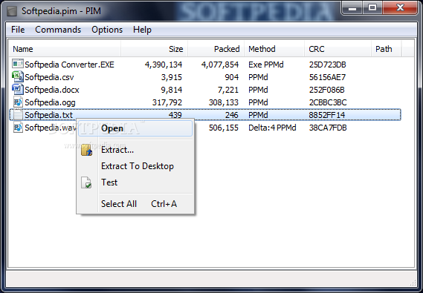Click the Softpedia.csv spreadsheet icon
Screen dimensions: 423x293
[18, 76]
